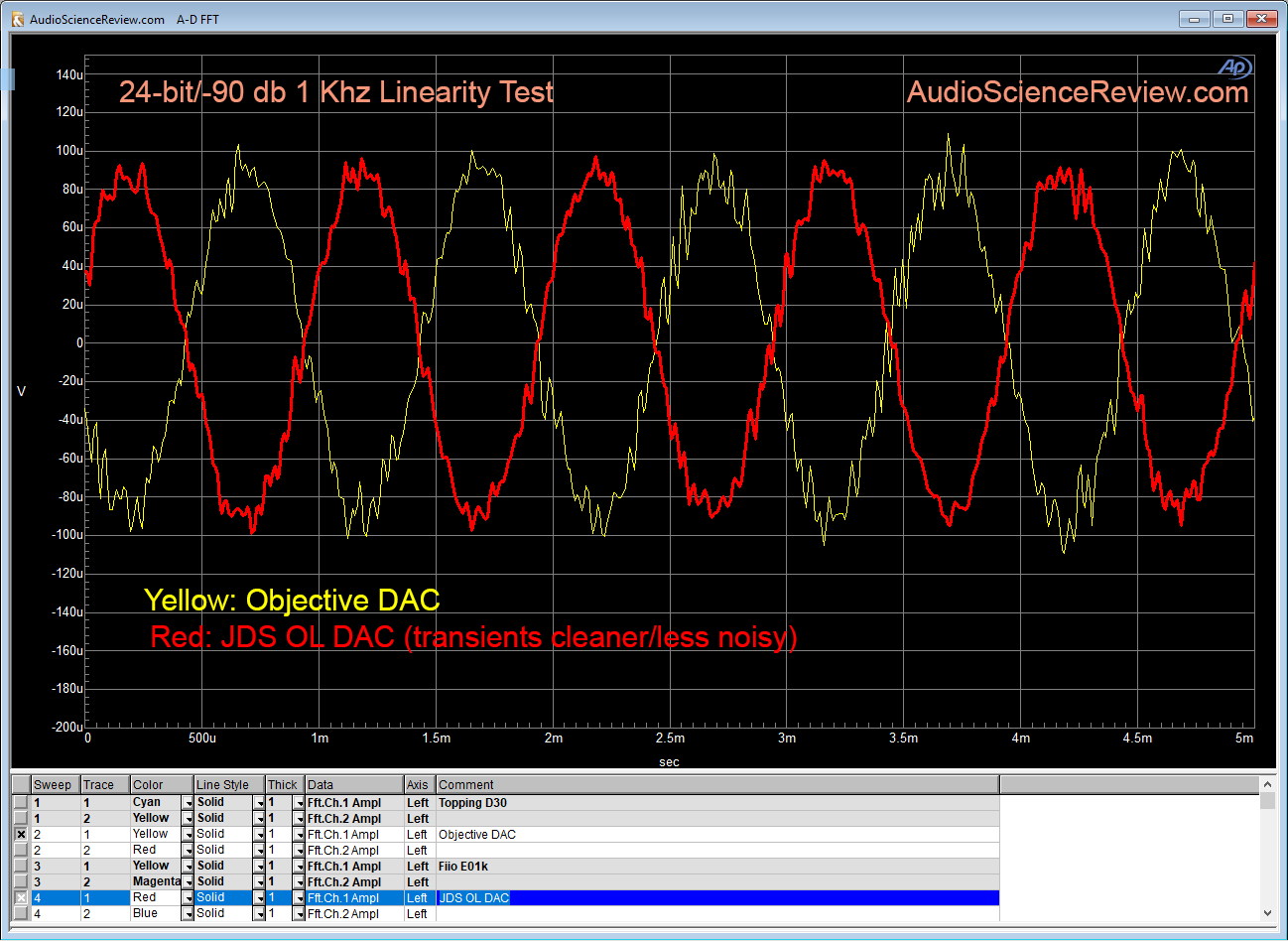
Task: Click the legend scrollbar down arrow
Action: point(1267,913)
